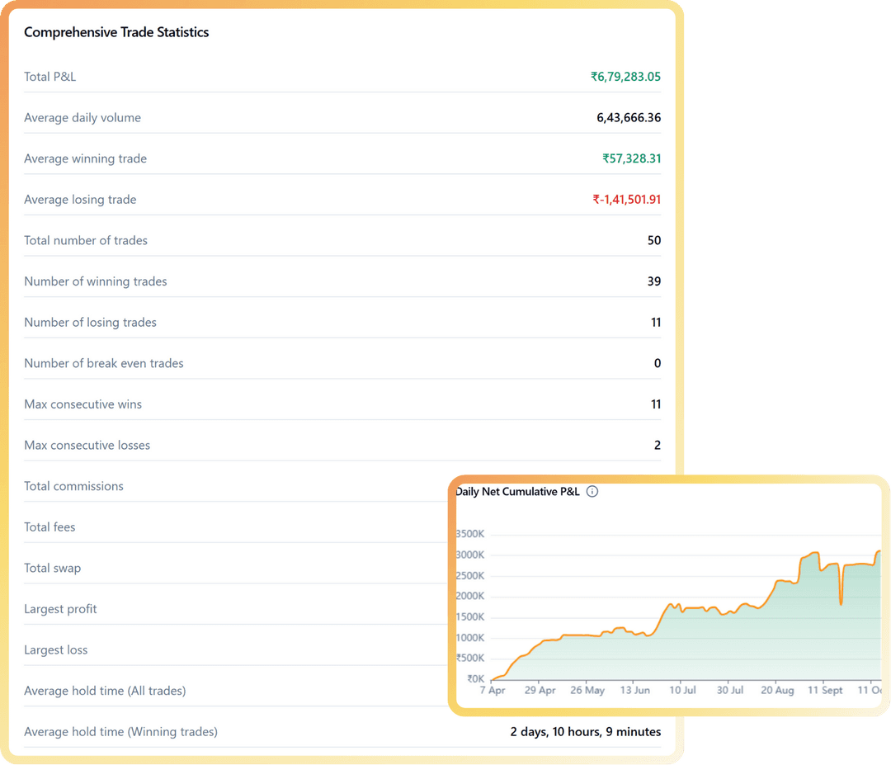Viewport: 891px width, 765px height.
Task: Click the Number of break even trades label
Action: pos(104,363)
